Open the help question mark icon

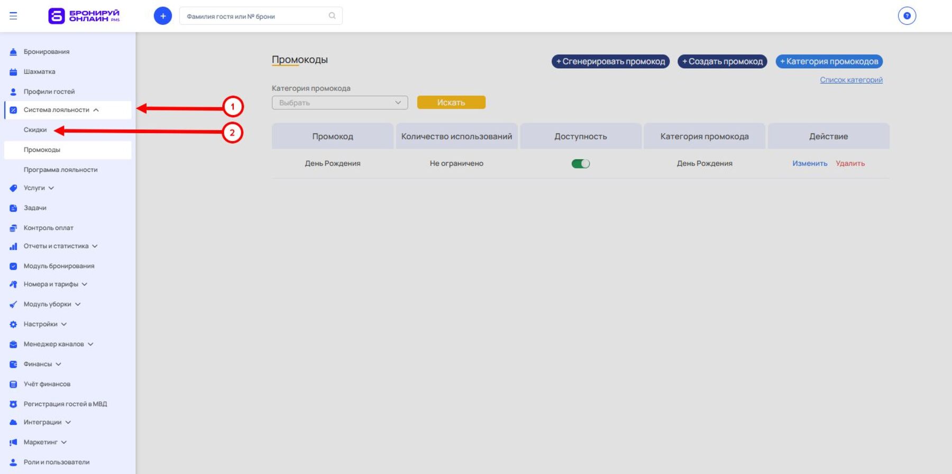point(907,16)
